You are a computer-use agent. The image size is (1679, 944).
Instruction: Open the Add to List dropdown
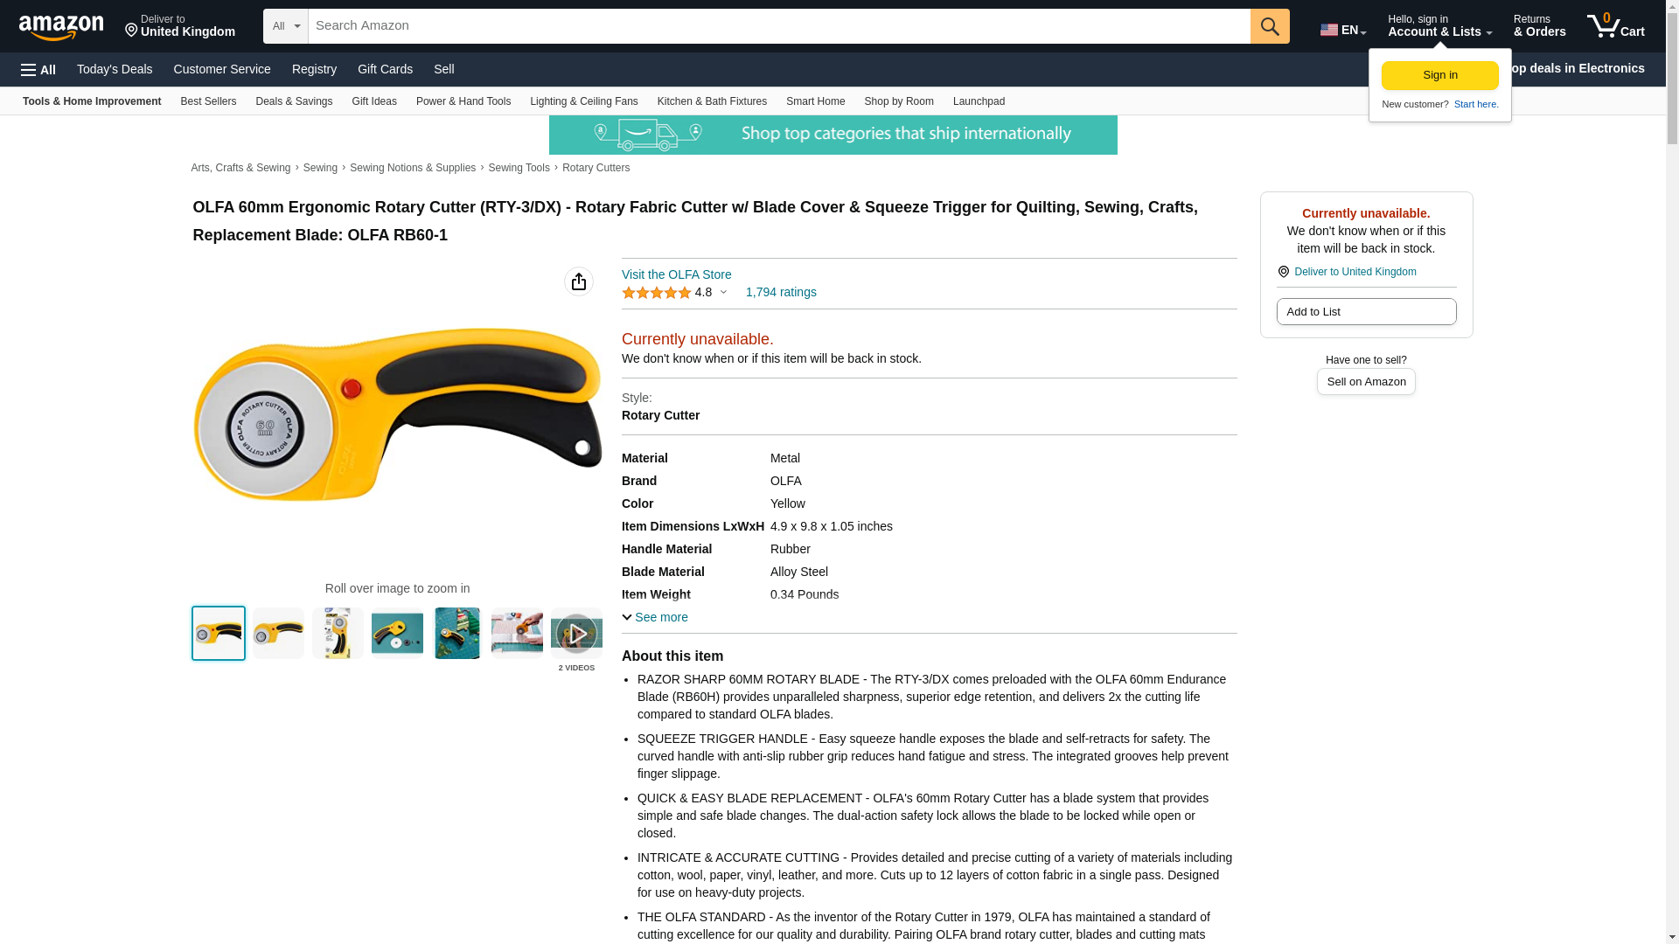1366,312
